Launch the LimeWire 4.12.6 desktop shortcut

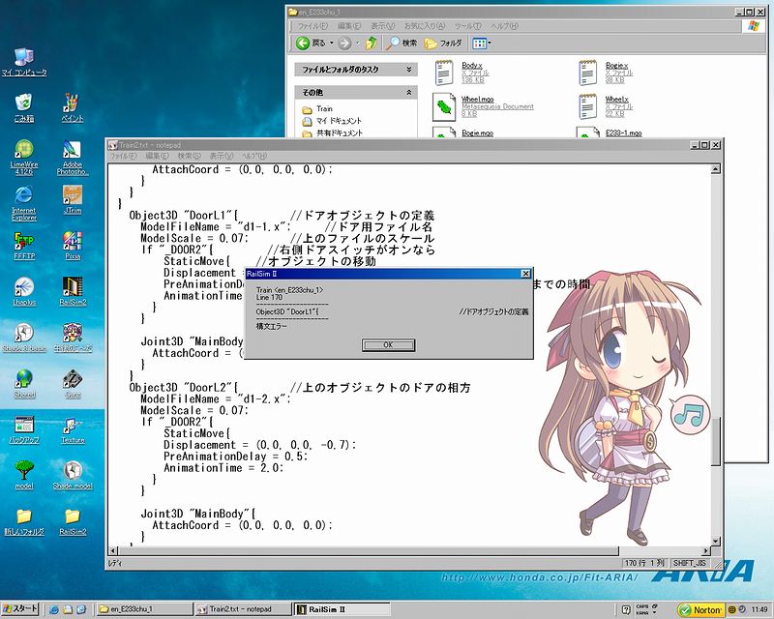pyautogui.click(x=23, y=158)
